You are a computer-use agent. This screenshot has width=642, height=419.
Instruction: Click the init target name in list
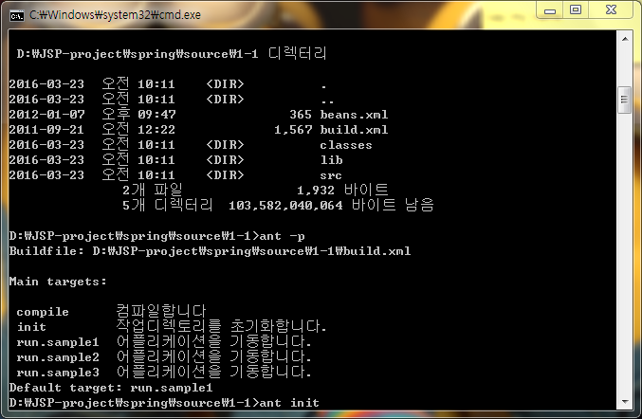[x=31, y=327]
